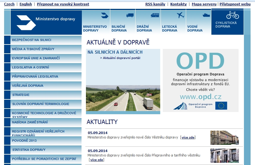The height and width of the screenshot is (165, 255).
Task: Click the Aktuálně v dopravě heading
Action: coord(118,42)
